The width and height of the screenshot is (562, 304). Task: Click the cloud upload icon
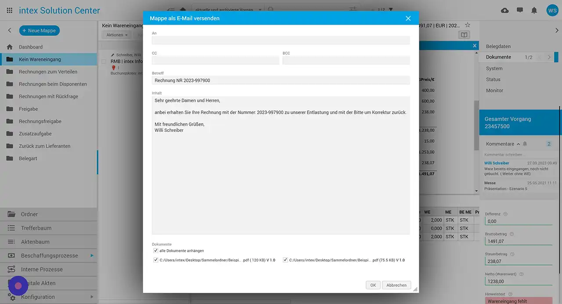point(505,11)
